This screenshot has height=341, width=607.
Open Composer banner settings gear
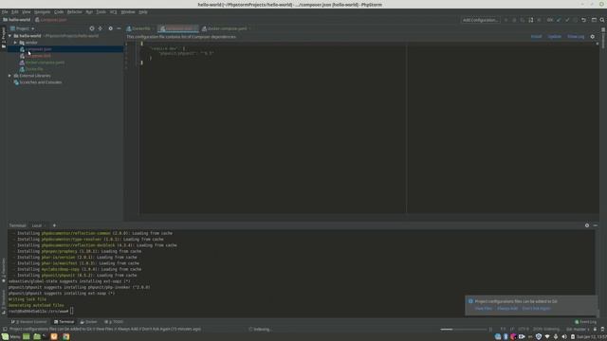click(x=592, y=37)
